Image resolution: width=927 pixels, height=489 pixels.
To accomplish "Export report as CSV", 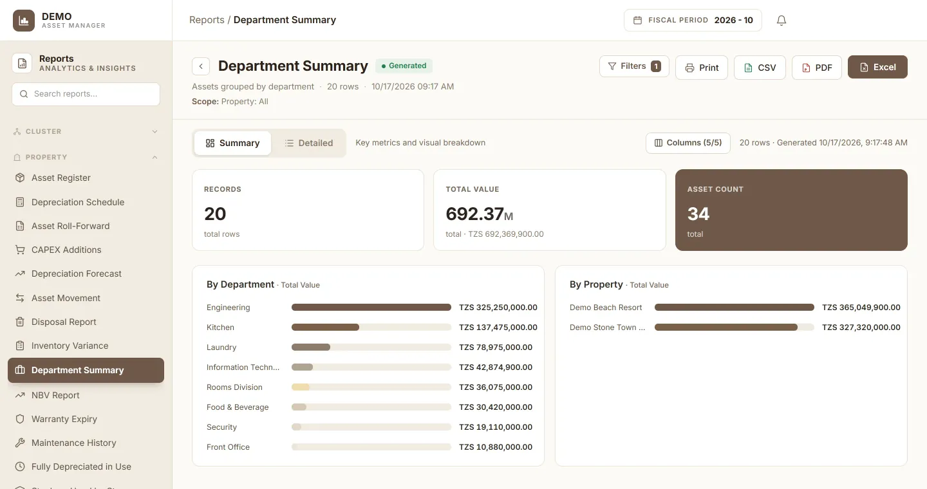I will point(760,68).
